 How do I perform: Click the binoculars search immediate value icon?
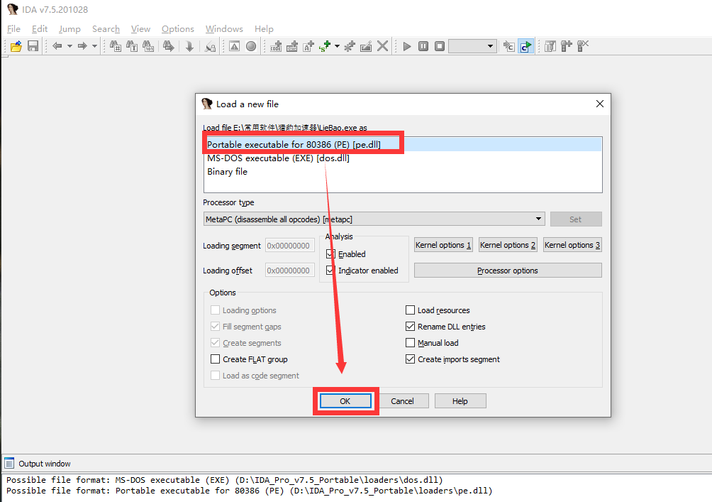point(116,46)
